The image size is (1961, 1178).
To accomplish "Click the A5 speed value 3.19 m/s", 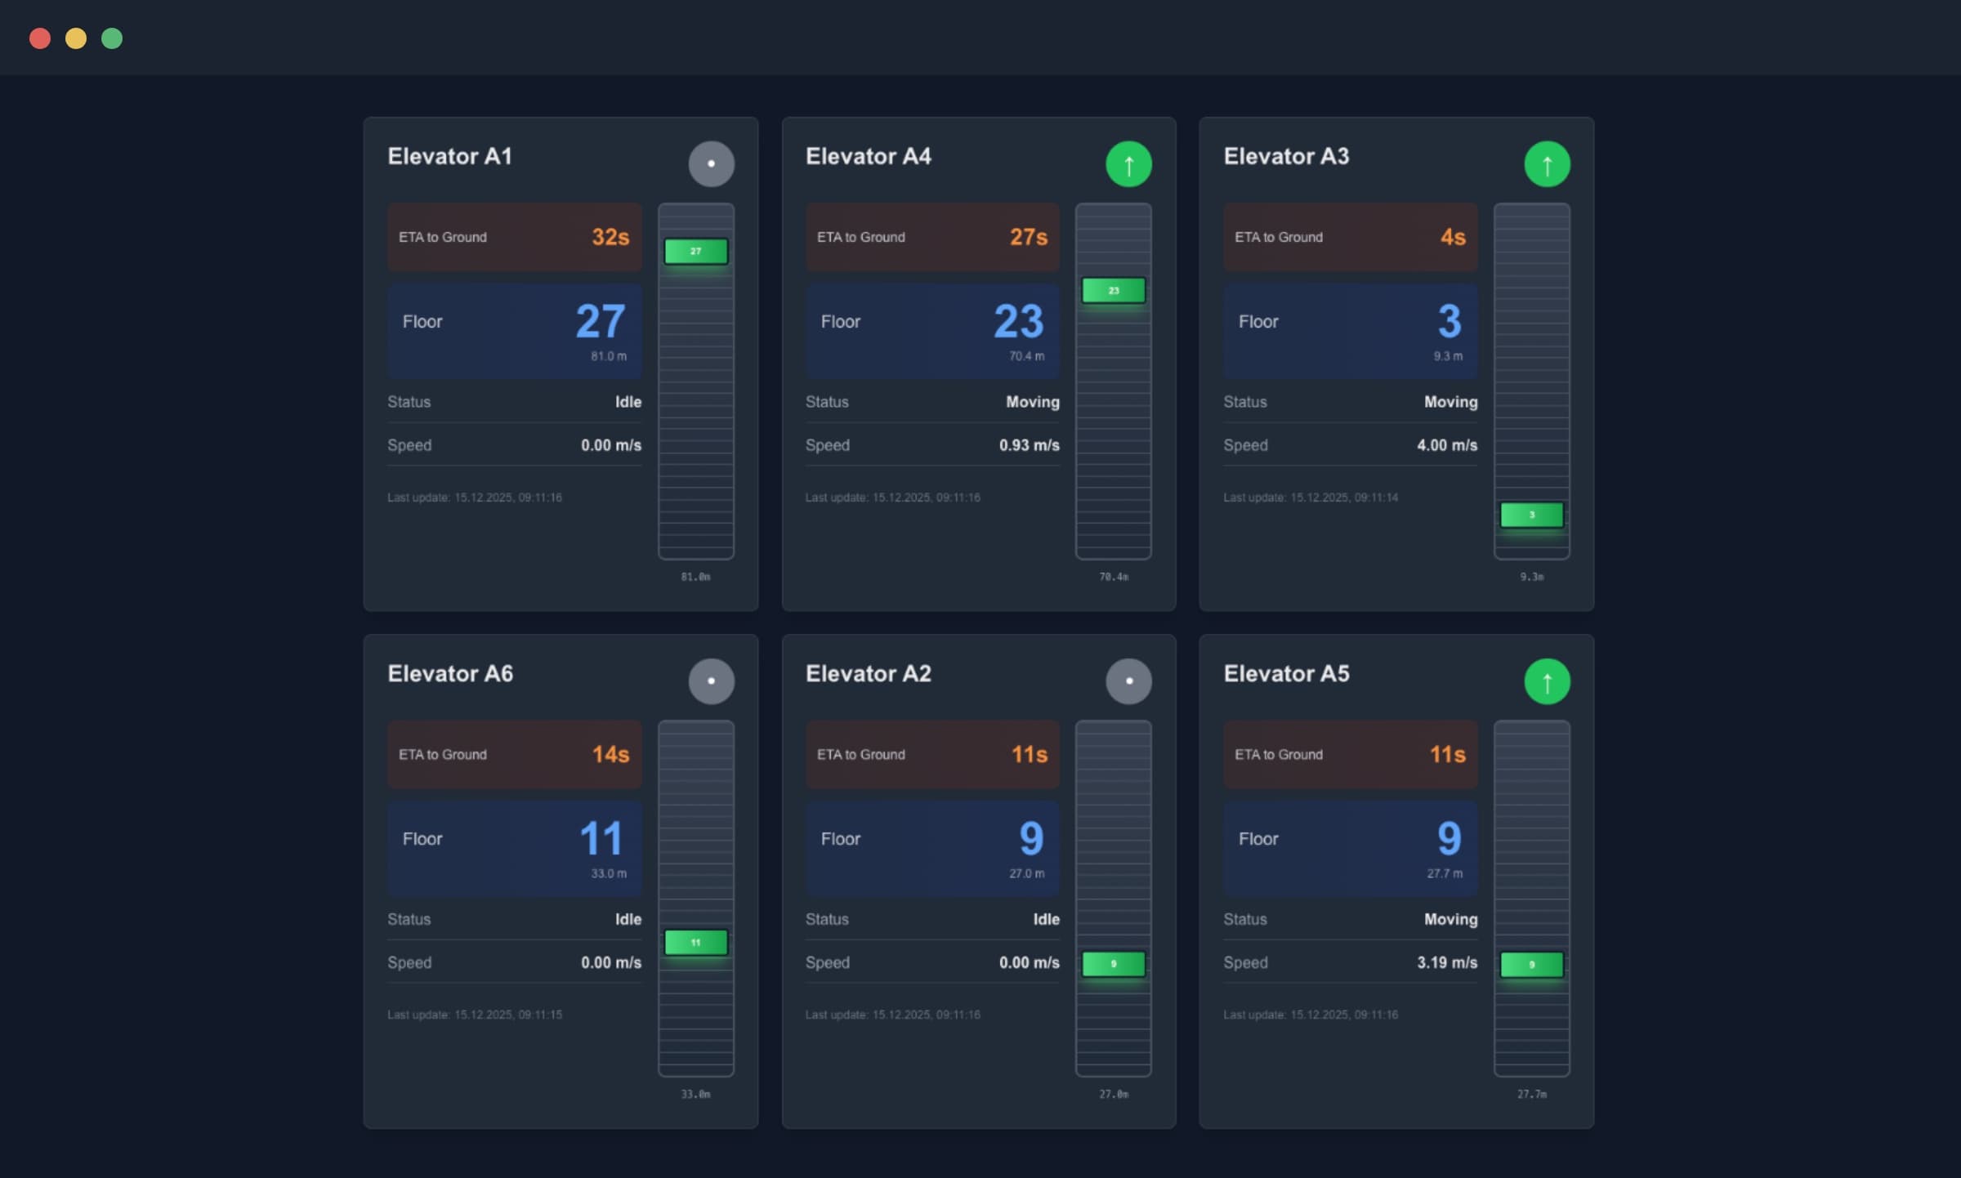I will click(x=1447, y=962).
